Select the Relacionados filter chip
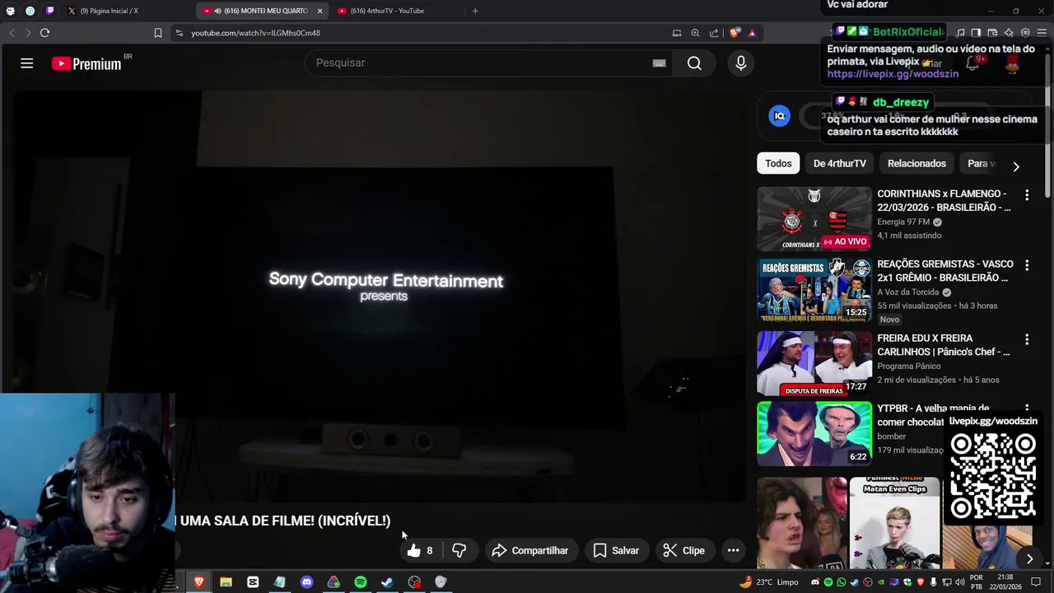This screenshot has height=593, width=1054. [916, 163]
